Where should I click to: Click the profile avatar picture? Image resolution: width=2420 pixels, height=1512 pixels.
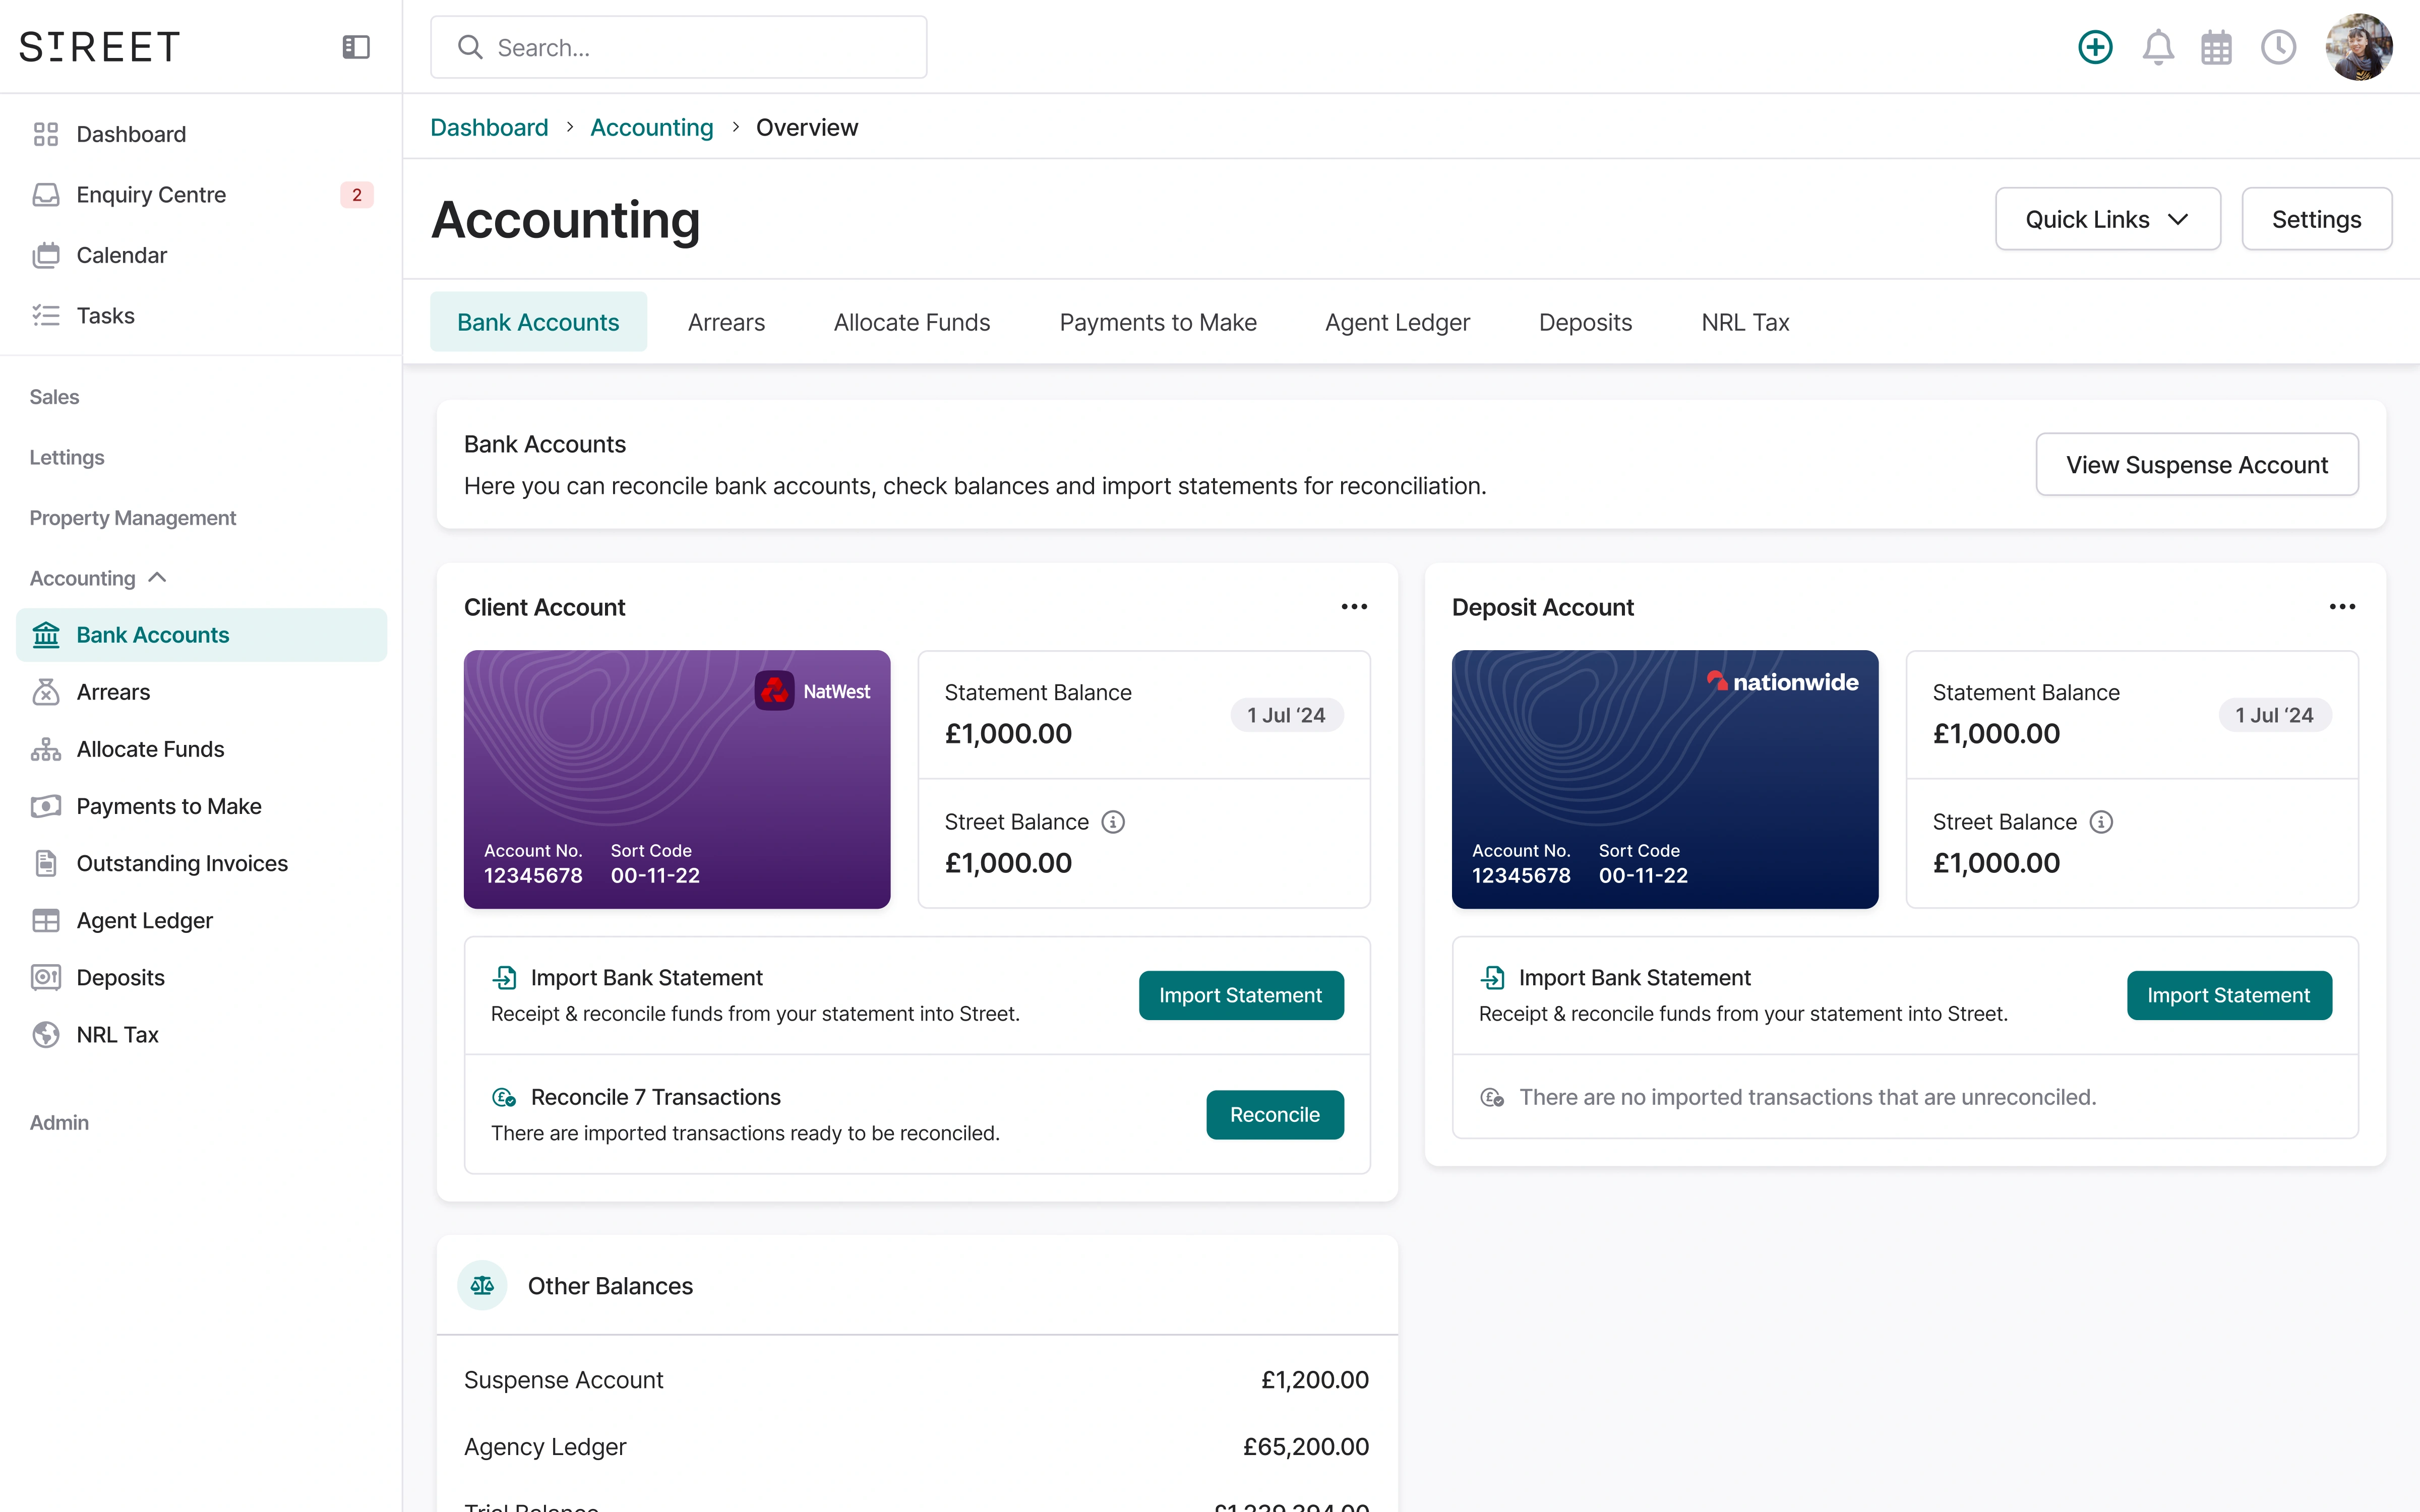point(2360,46)
